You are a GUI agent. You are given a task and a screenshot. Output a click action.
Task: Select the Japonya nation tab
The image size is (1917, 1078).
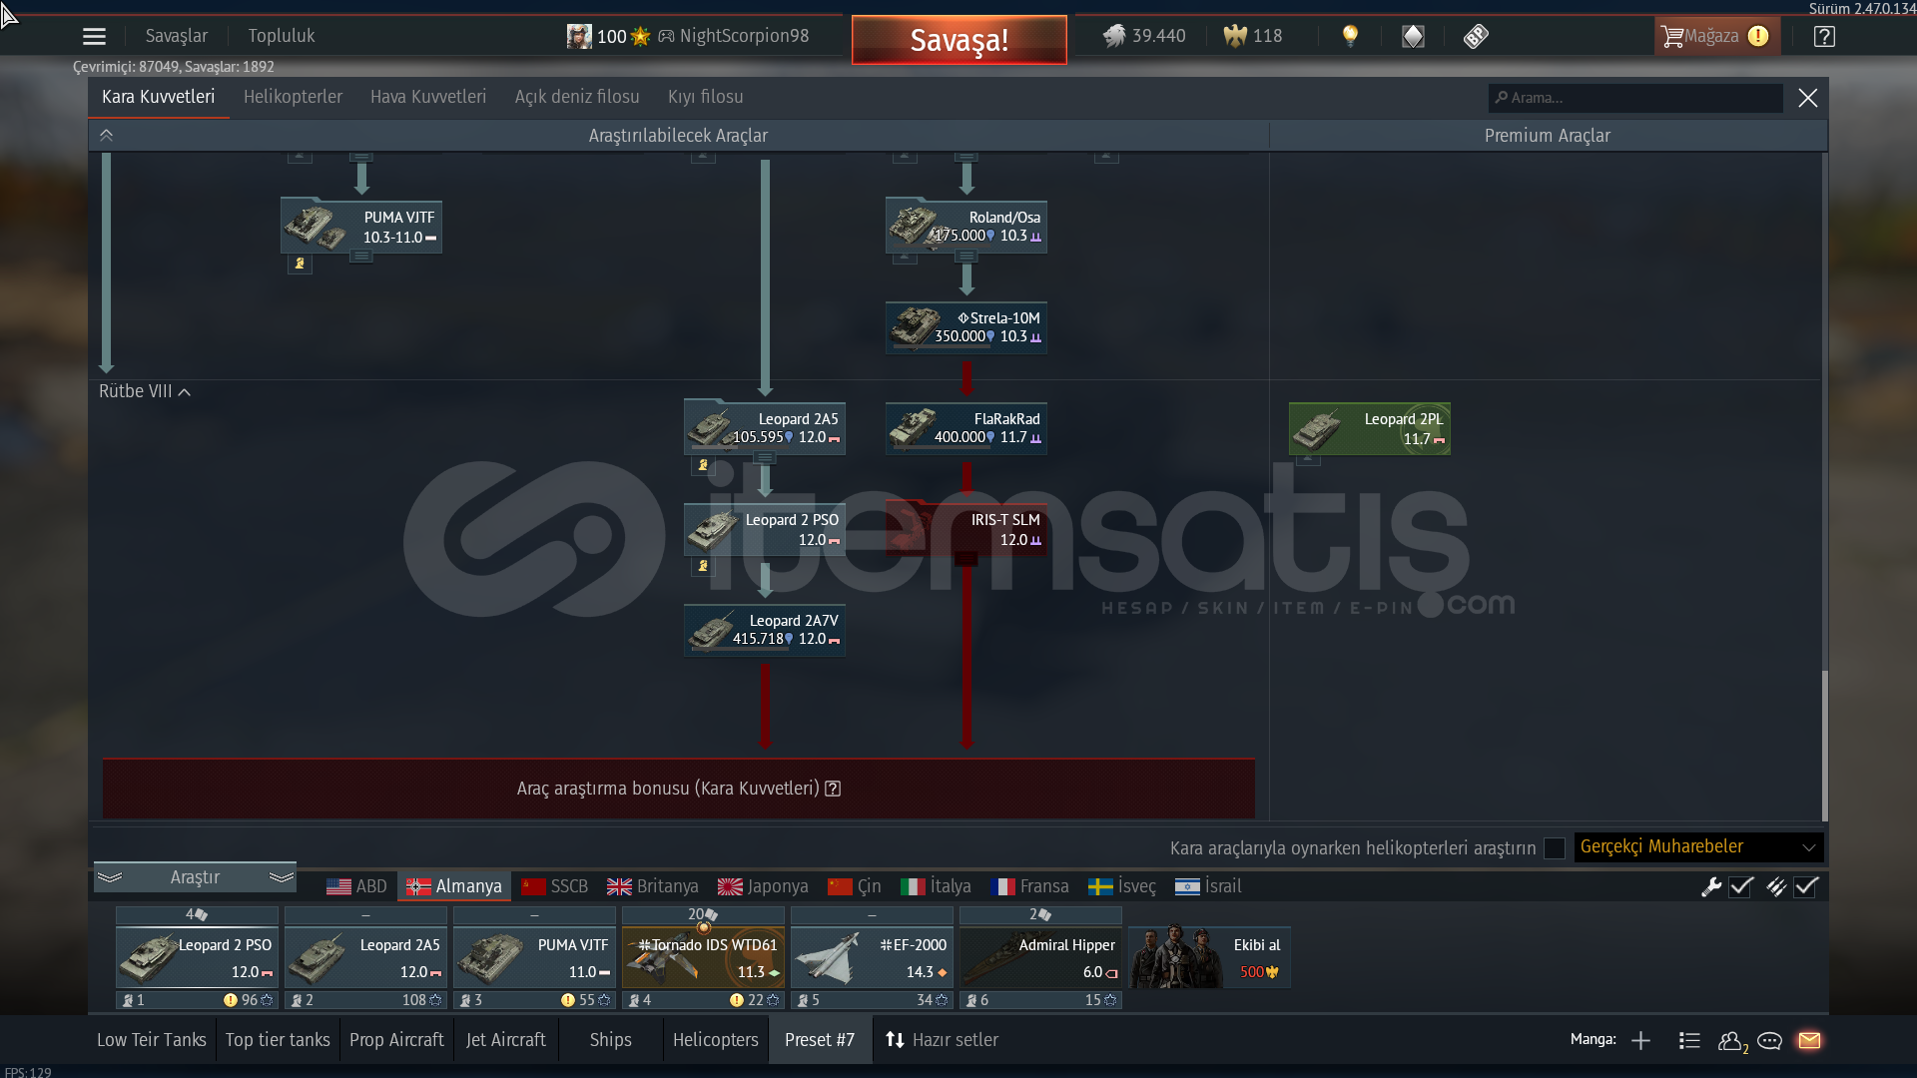pyautogui.click(x=763, y=886)
